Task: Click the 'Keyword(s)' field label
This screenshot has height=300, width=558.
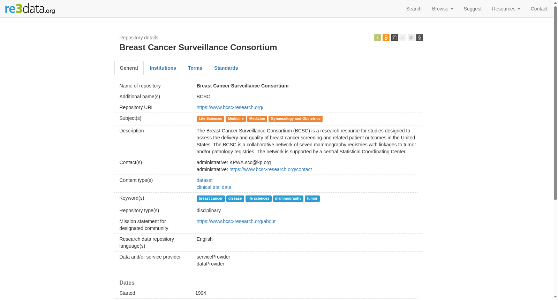Action: (x=131, y=198)
